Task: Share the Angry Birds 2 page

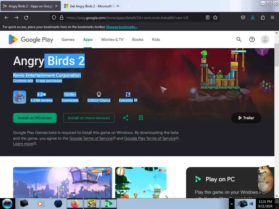Action: click(126, 118)
